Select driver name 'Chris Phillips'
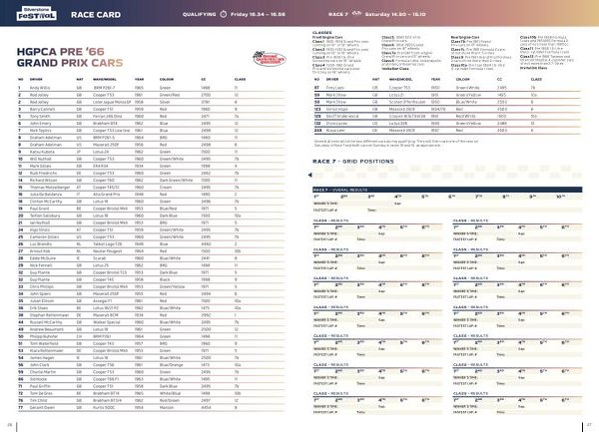The image size is (599, 432). (42, 287)
